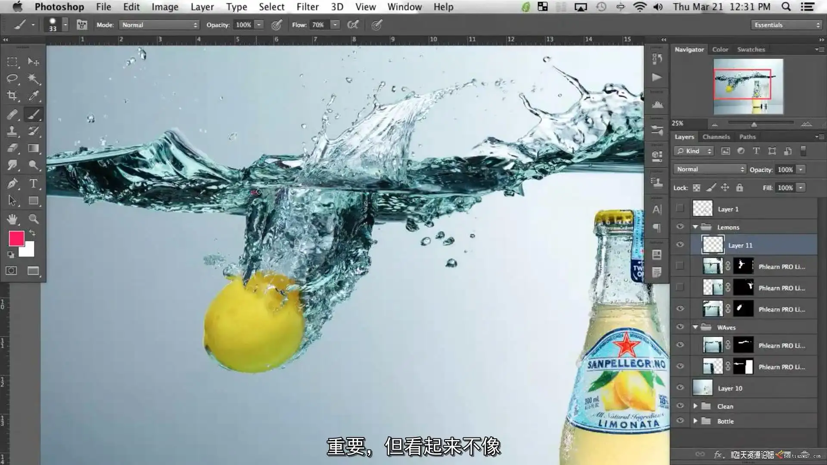Image resolution: width=827 pixels, height=465 pixels.
Task: Expand the Clean layer group
Action: pos(695,406)
